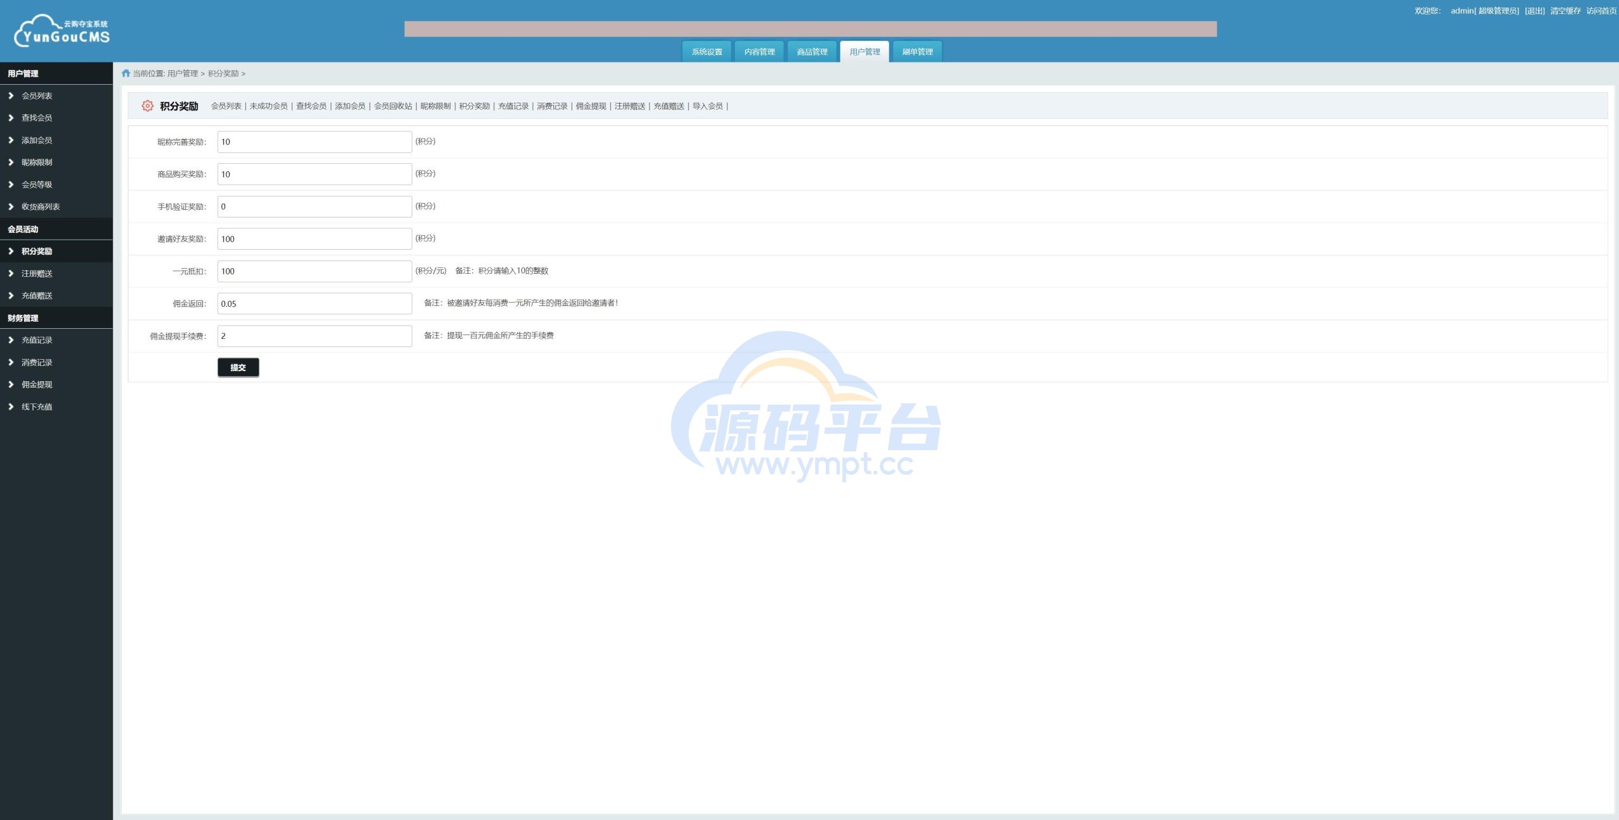Image resolution: width=1619 pixels, height=820 pixels.
Task: Open 消费记录 in the sidebar
Action: [x=37, y=362]
